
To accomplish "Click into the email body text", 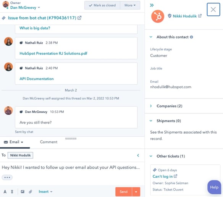I will pyautogui.click(x=71, y=168).
